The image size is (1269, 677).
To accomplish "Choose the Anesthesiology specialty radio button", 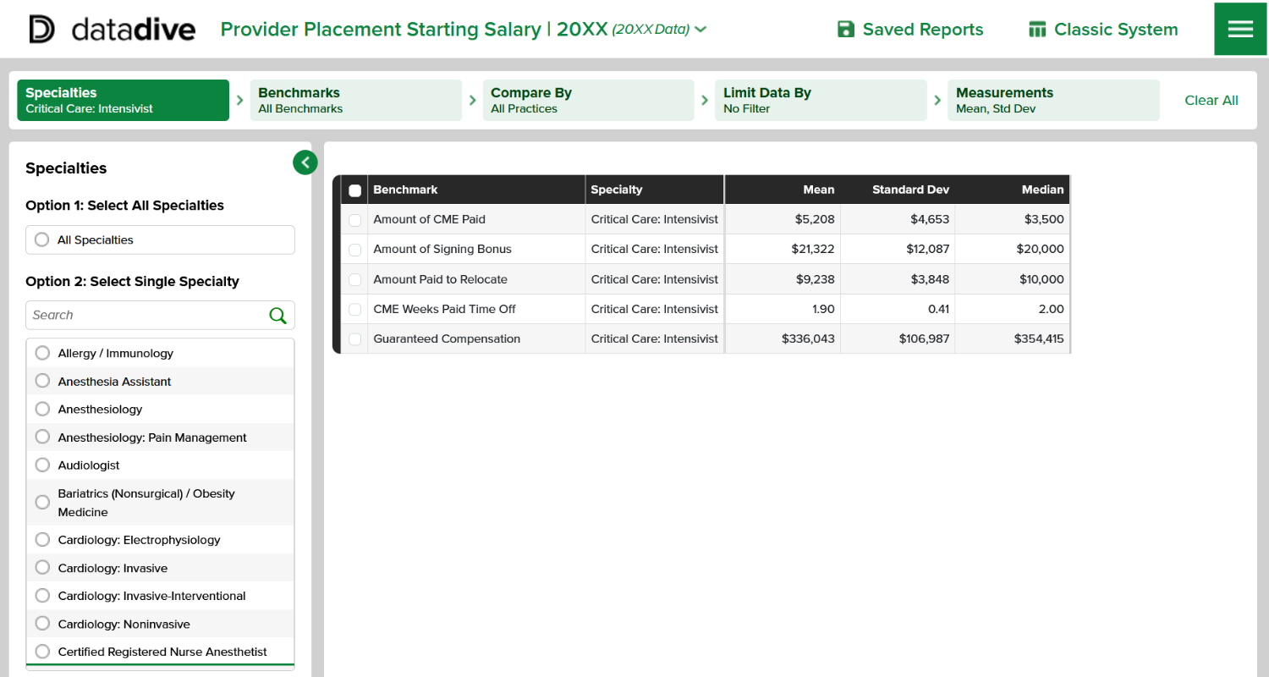I will 42,410.
